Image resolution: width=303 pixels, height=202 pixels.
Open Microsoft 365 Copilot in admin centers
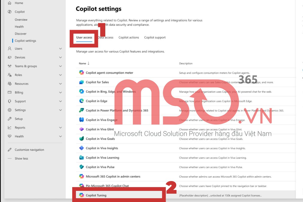tap(113, 176)
